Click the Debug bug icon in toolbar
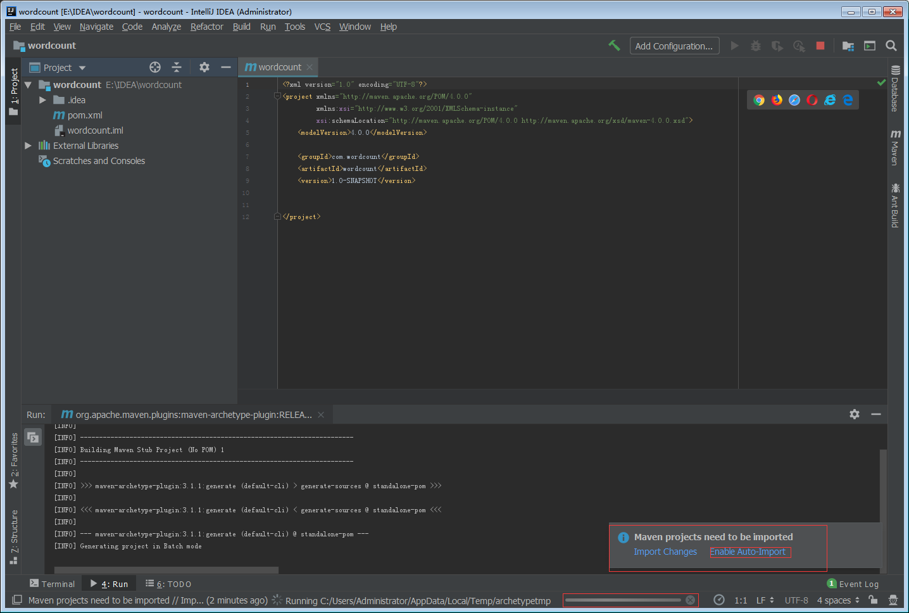The image size is (909, 613). click(x=756, y=46)
